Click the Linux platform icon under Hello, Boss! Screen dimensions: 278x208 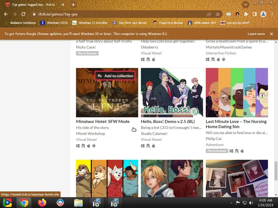[x=148, y=146]
